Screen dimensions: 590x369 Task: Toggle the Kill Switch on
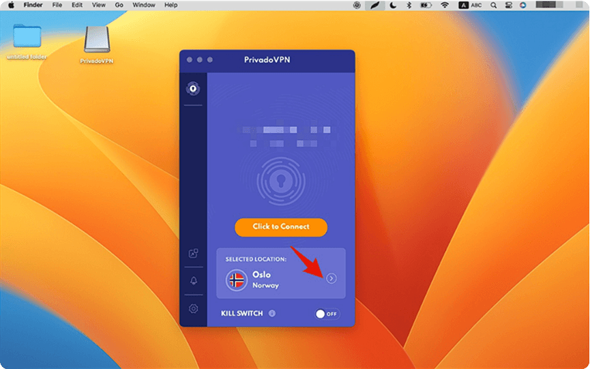(327, 314)
